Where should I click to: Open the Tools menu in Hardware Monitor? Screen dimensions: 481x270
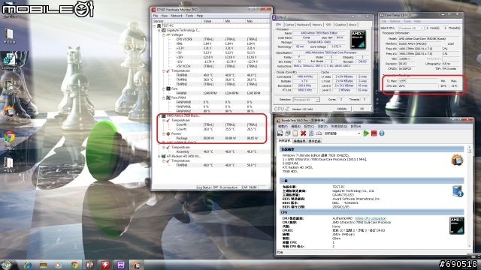click(189, 16)
